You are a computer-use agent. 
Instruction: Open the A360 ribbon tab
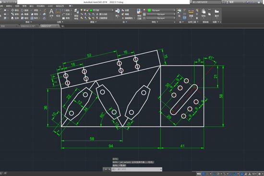click(50, 6)
